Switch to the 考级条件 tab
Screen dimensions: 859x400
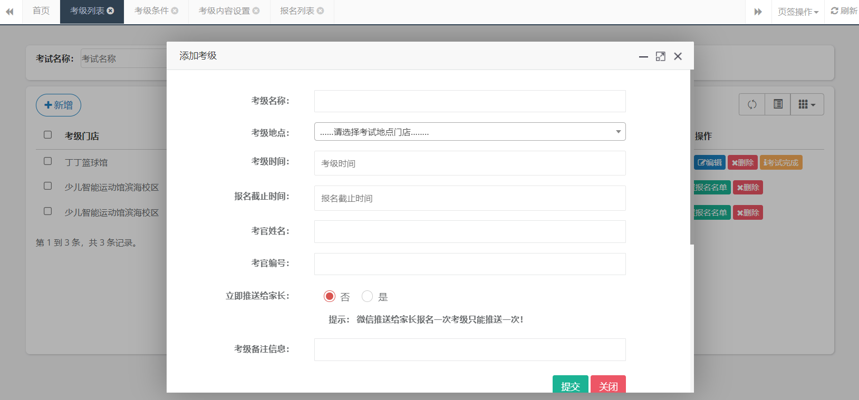click(x=152, y=11)
